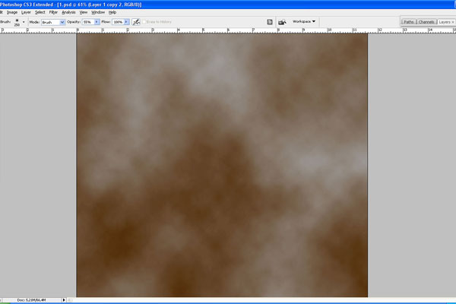Image resolution: width=456 pixels, height=304 pixels.
Task: Select the Layers tab
Action: point(446,23)
